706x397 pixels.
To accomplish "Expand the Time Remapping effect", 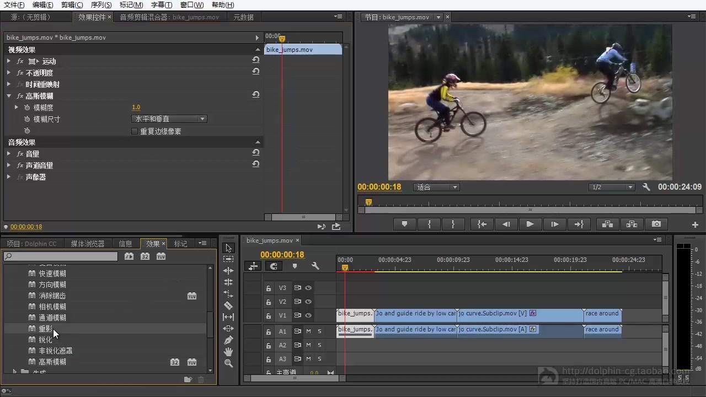I will point(9,84).
